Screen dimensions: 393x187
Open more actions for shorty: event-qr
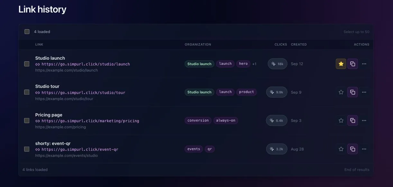point(364,149)
